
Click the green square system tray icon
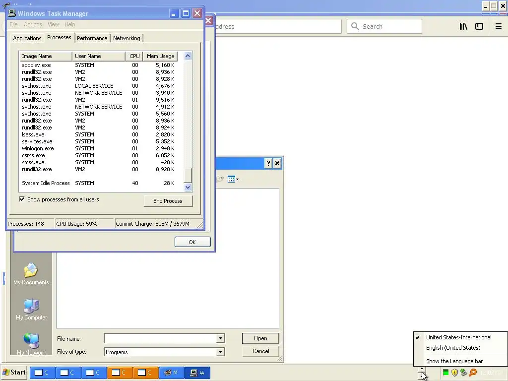click(x=446, y=373)
